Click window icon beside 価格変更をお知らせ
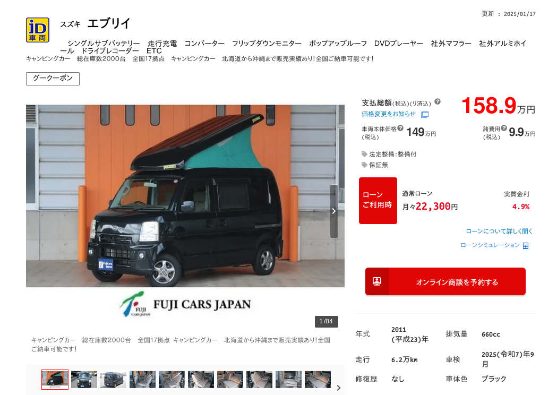Image resolution: width=557 pixels, height=395 pixels. (424, 114)
